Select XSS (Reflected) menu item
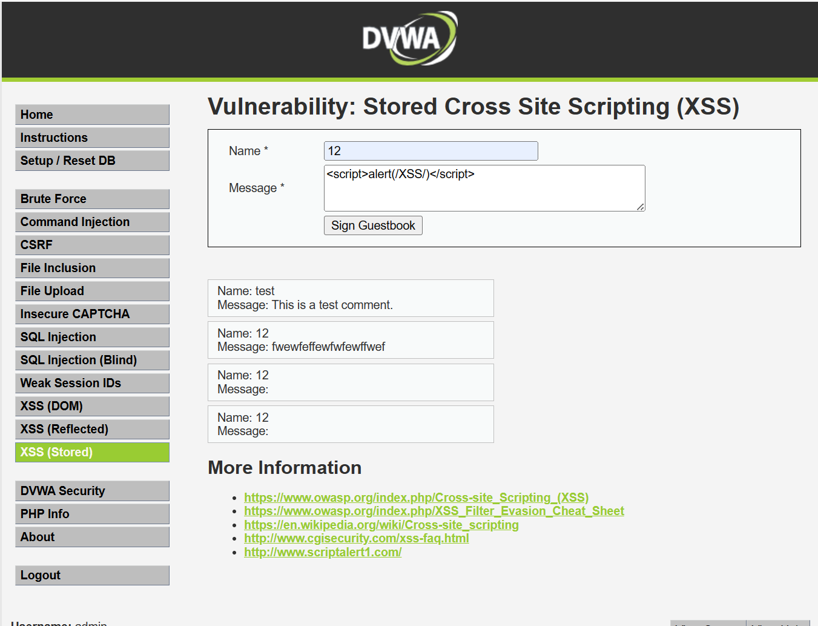Image resolution: width=818 pixels, height=626 pixels. point(92,429)
